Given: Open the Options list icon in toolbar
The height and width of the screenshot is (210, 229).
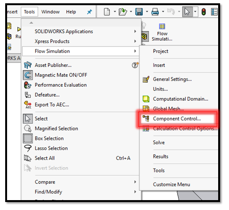Looking at the screenshot, I should click(214, 12).
